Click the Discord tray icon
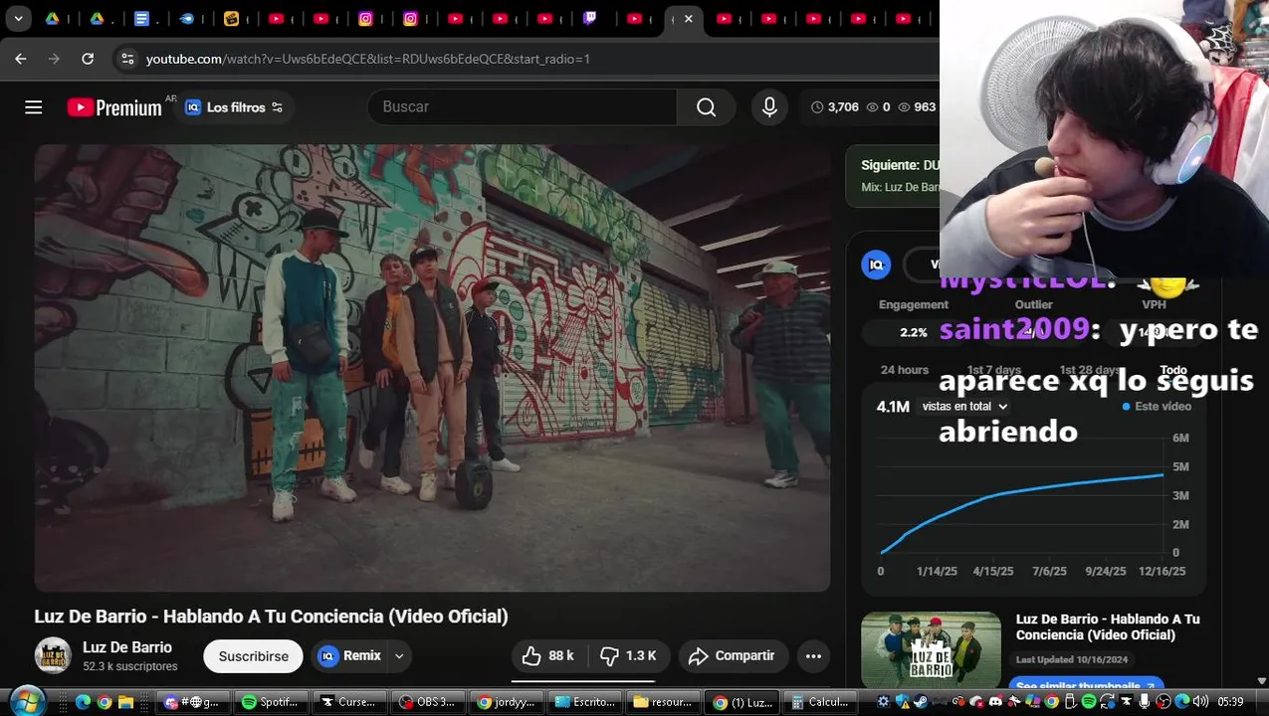 [x=996, y=702]
